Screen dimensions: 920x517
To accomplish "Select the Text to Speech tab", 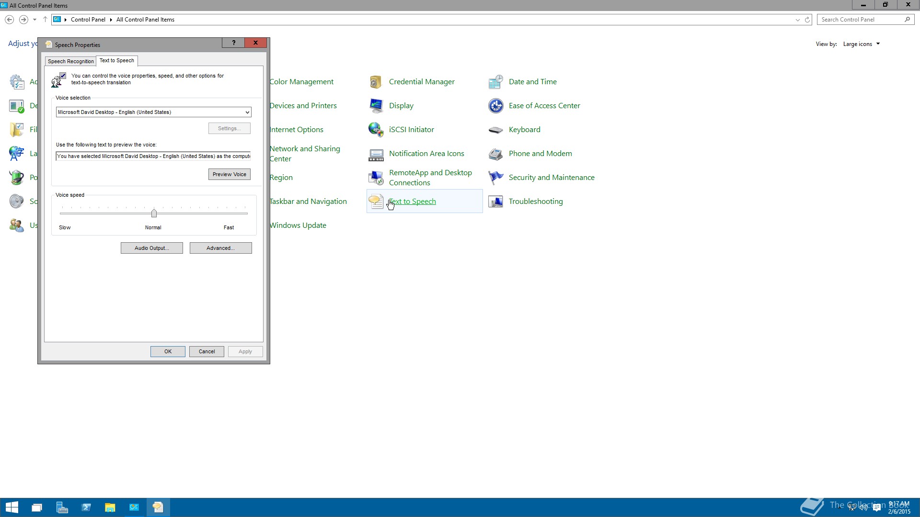I will [x=116, y=60].
